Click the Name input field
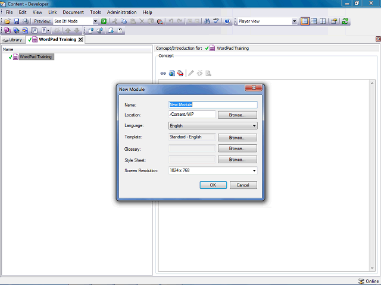 (x=213, y=104)
